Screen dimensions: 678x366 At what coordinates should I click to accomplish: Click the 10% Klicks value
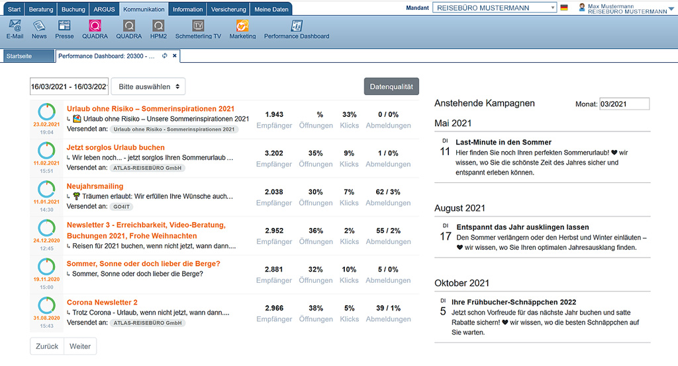349,270
